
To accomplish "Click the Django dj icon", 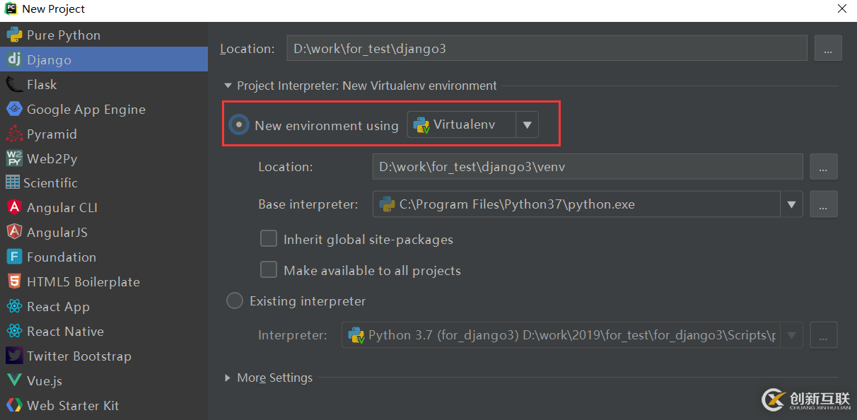I will tap(13, 59).
